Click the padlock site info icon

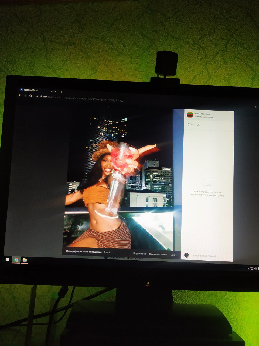click(37, 96)
